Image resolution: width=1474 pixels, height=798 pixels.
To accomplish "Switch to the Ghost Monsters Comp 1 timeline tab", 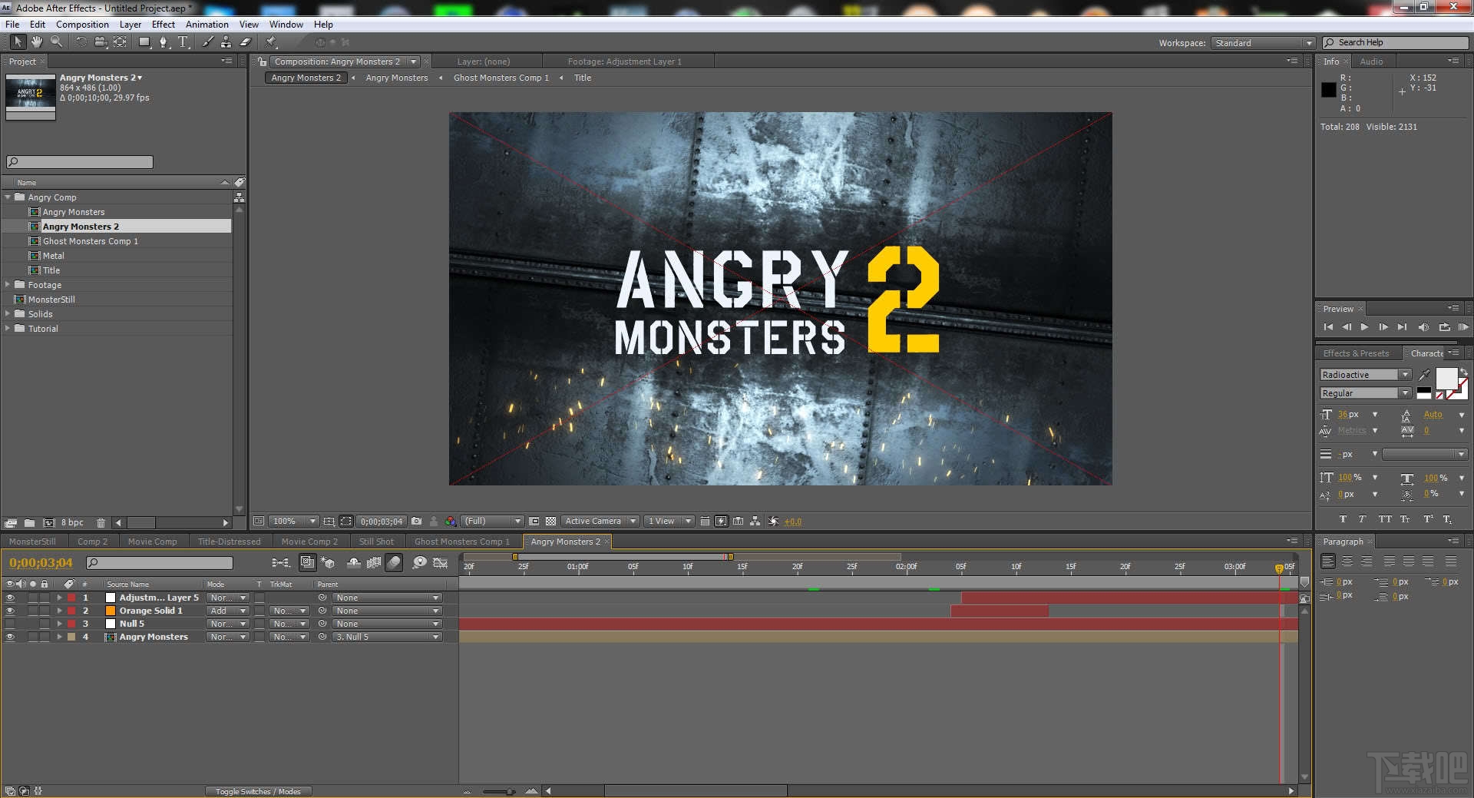I will [x=461, y=541].
